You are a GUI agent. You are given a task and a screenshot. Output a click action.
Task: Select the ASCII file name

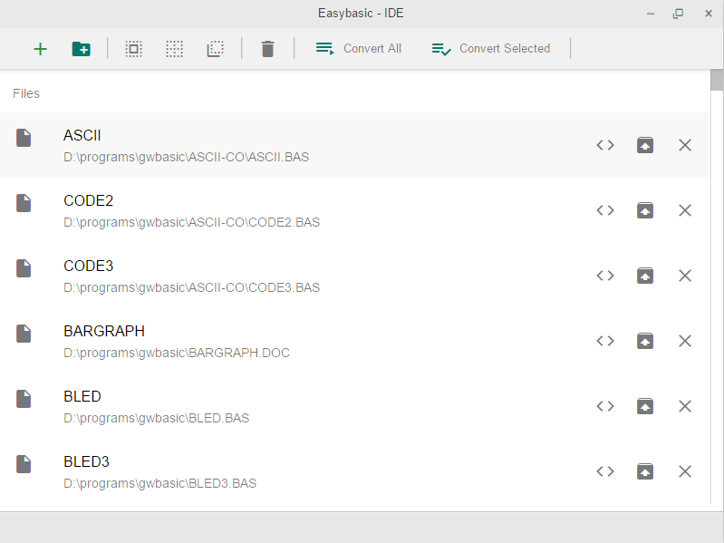click(x=82, y=135)
